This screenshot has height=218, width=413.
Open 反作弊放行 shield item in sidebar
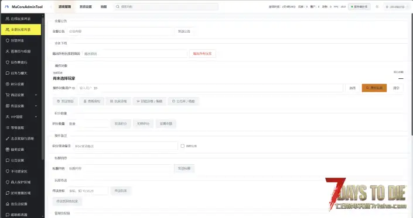tap(21, 63)
